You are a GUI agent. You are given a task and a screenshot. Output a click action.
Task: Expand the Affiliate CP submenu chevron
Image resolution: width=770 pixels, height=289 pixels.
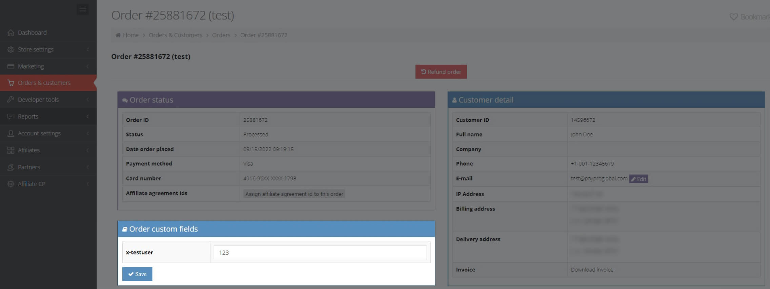88,184
